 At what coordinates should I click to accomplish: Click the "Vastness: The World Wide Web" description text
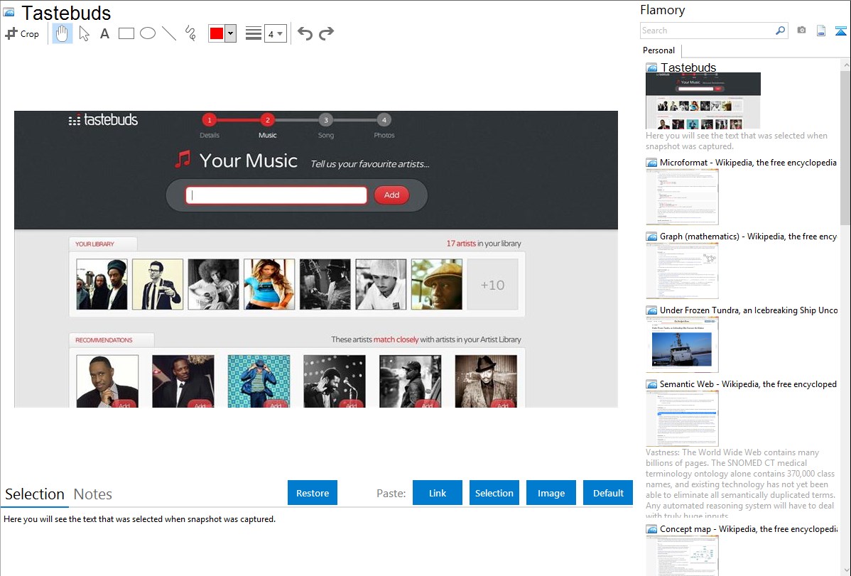(740, 484)
